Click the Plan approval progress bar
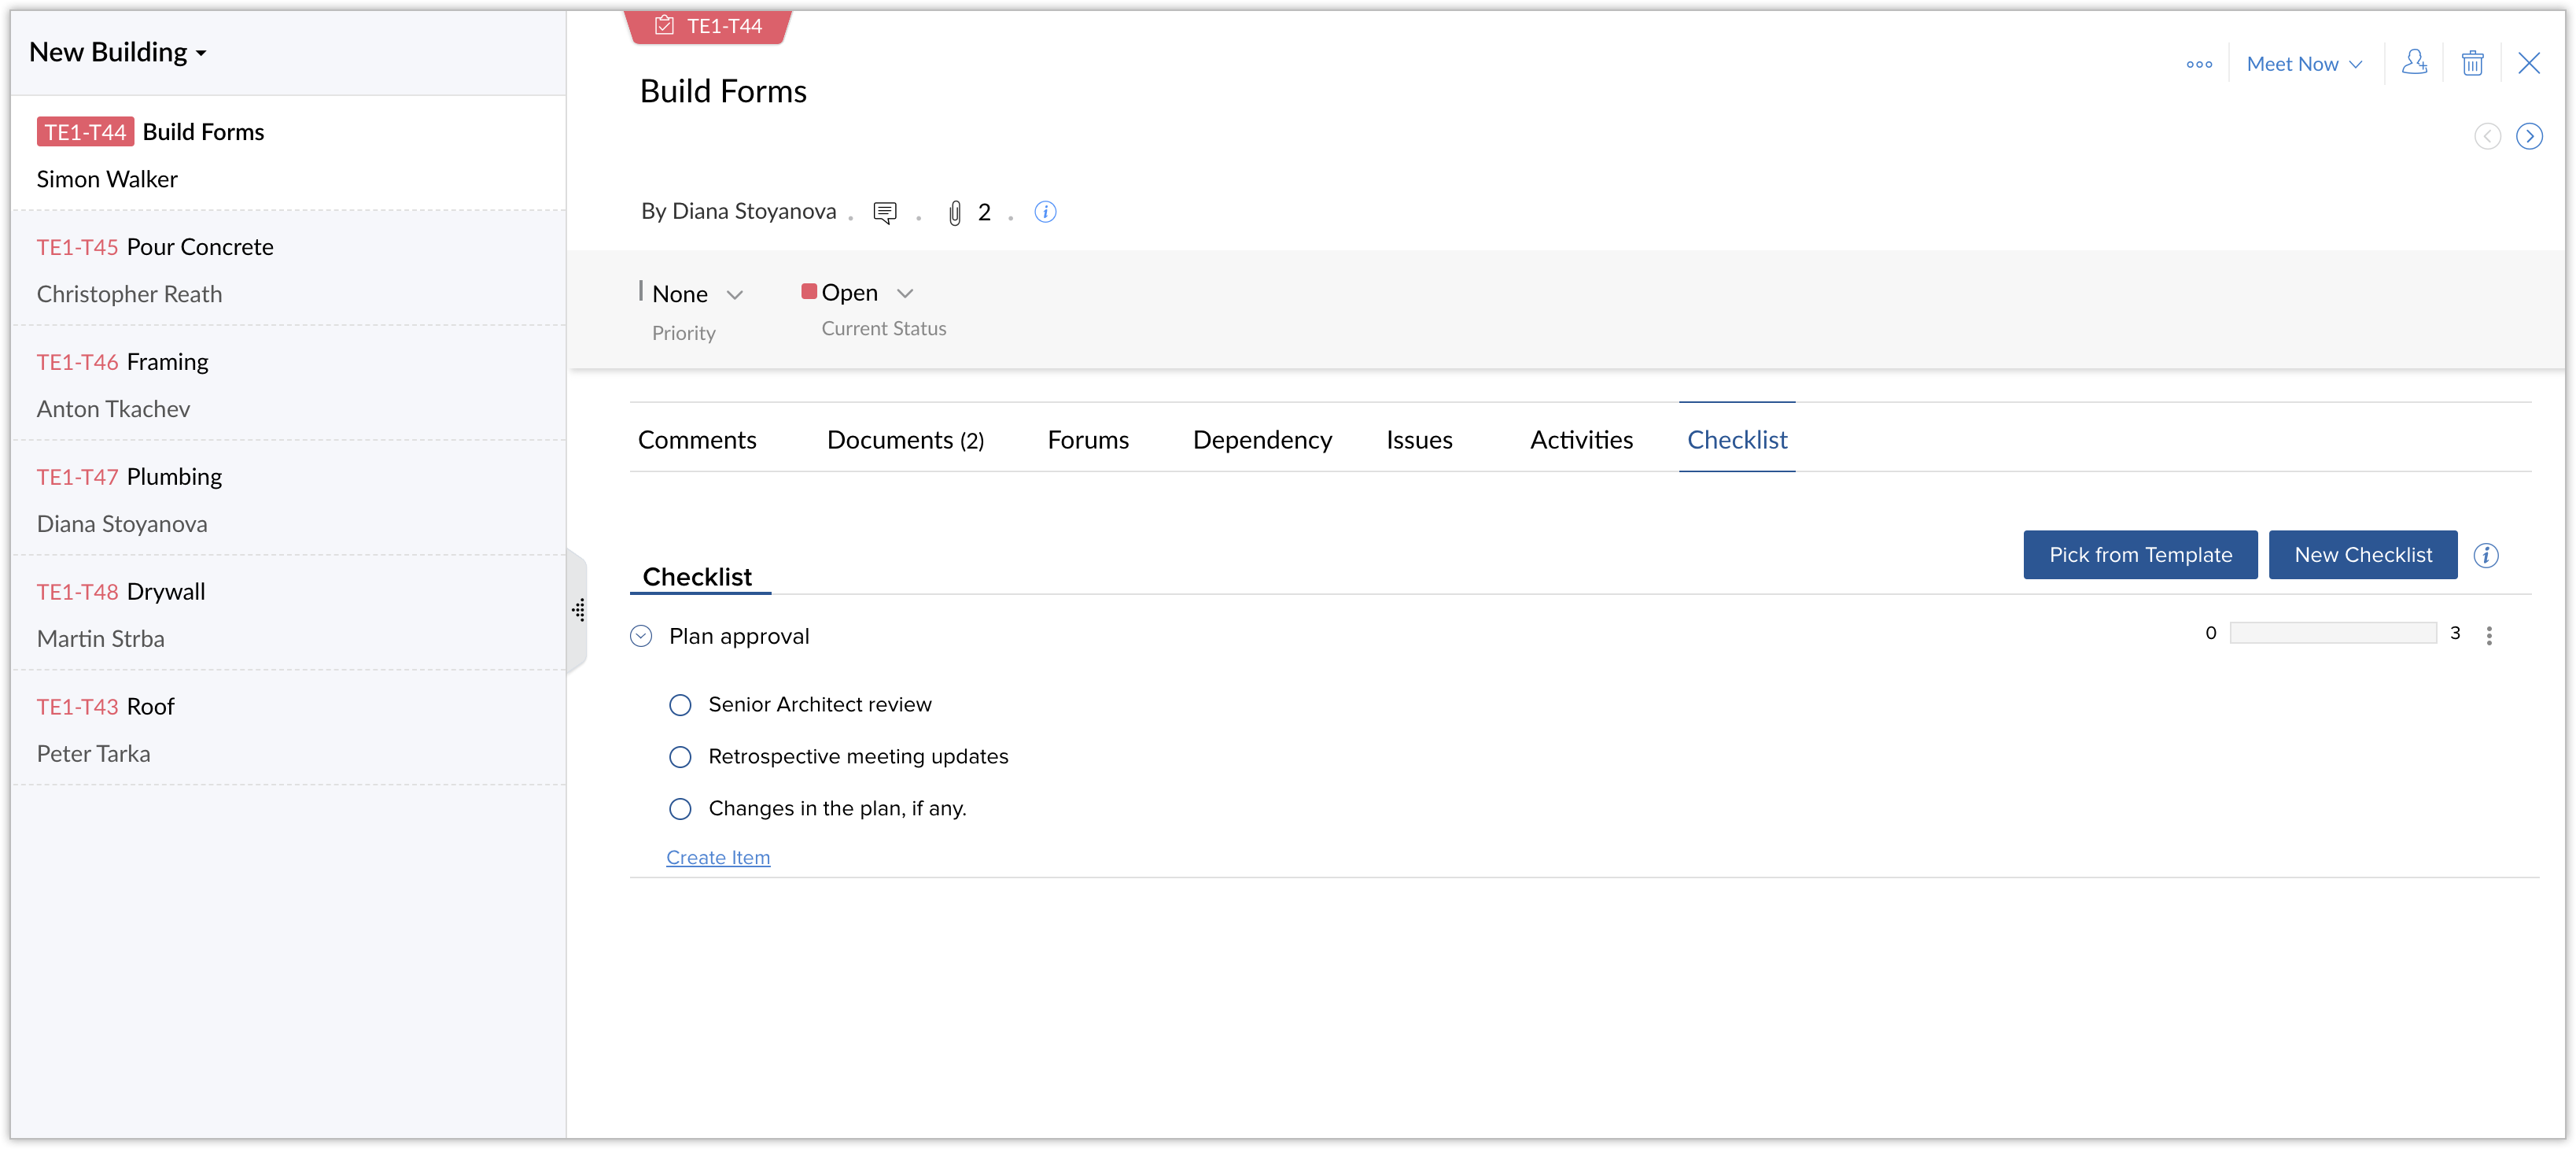This screenshot has height=1149, width=2576. [x=2334, y=633]
